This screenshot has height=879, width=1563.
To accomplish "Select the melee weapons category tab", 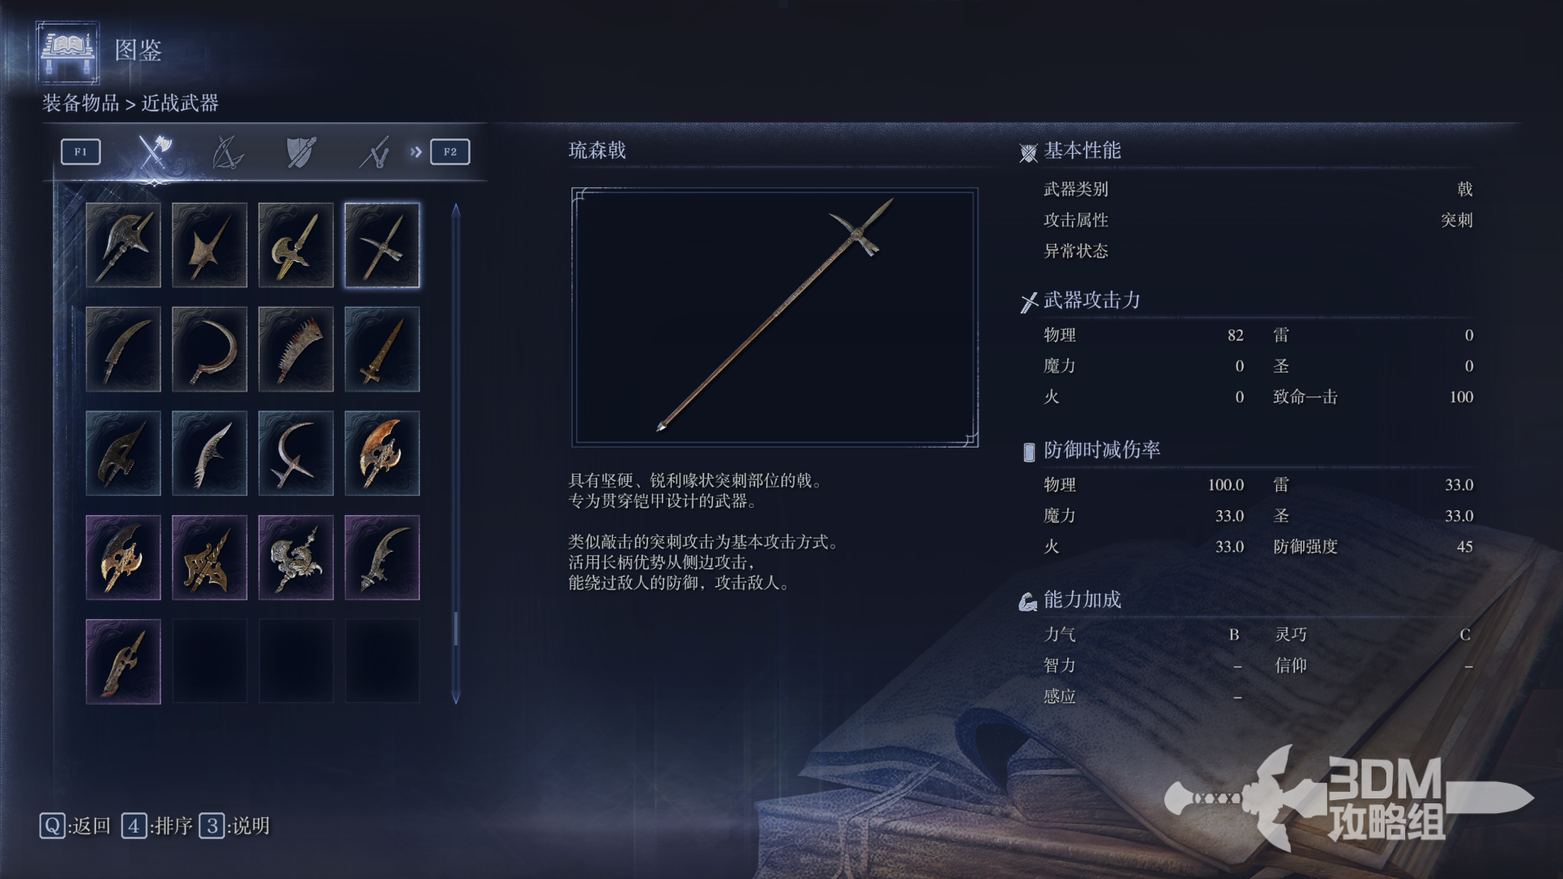I will pos(154,151).
